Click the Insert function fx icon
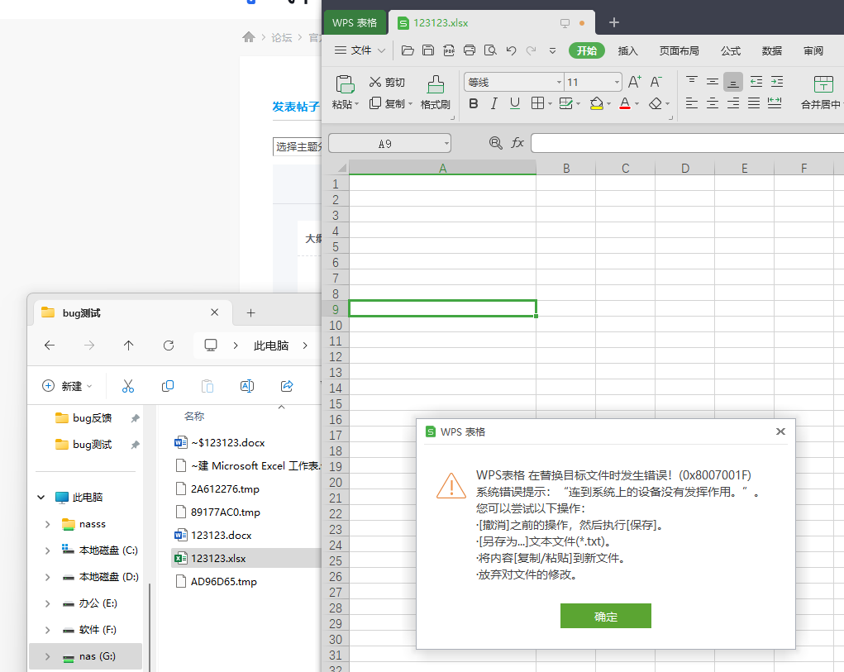This screenshot has width=844, height=672. (517, 143)
